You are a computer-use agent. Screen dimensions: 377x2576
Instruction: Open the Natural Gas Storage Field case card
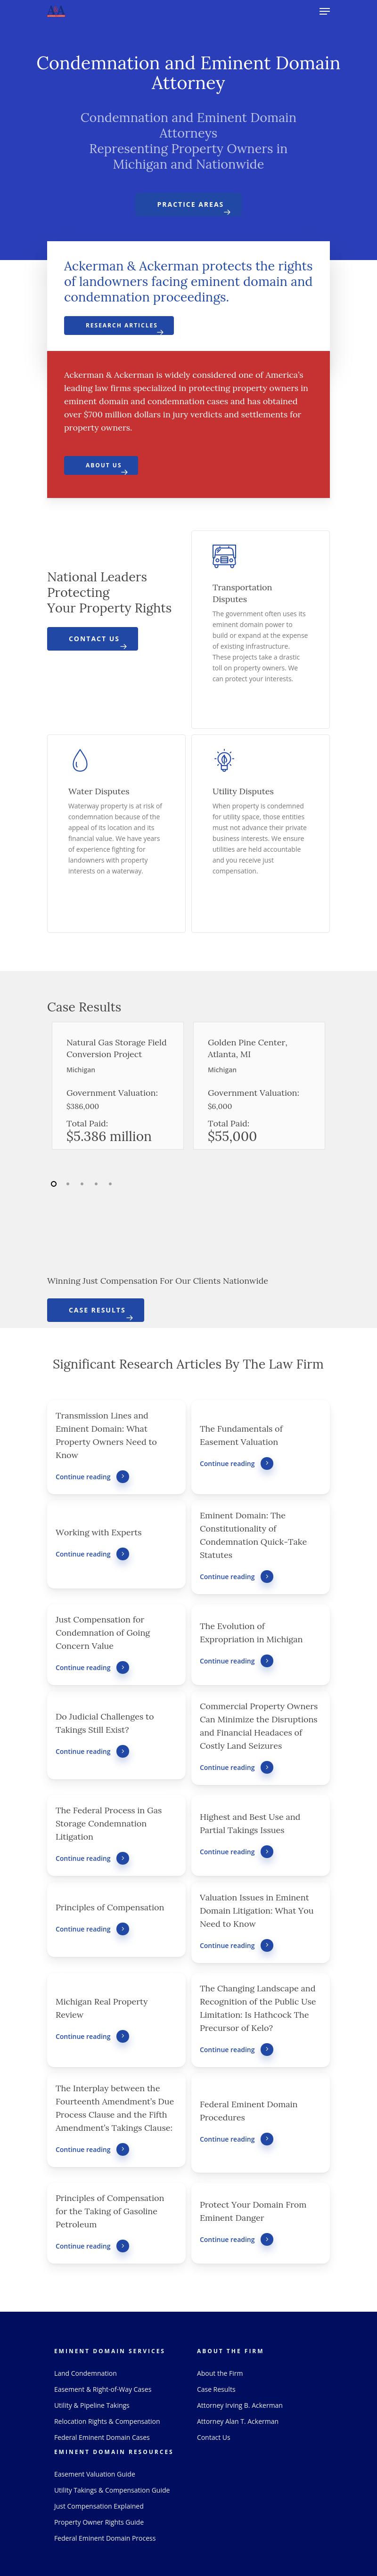116,1085
